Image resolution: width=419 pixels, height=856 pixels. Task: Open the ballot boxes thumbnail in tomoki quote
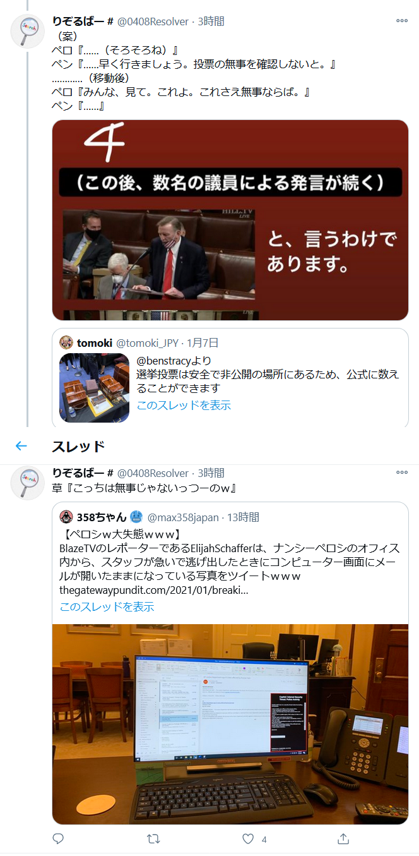(x=95, y=388)
